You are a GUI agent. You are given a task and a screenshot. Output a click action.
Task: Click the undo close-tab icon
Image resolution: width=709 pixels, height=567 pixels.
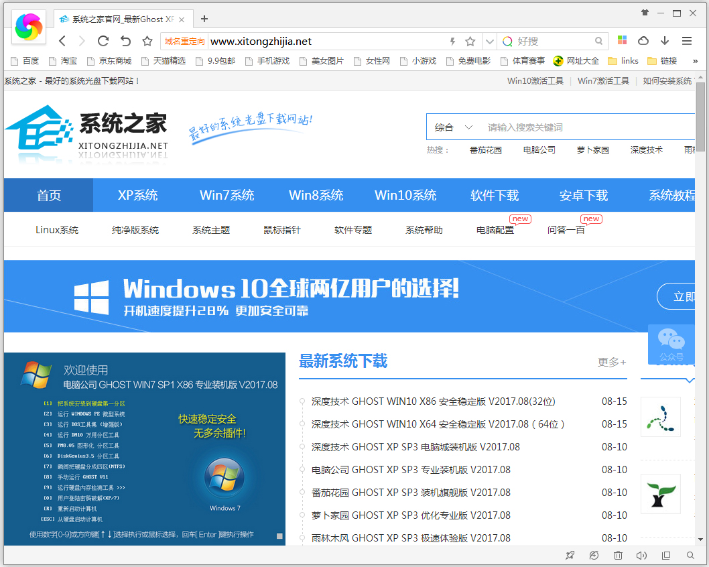125,41
